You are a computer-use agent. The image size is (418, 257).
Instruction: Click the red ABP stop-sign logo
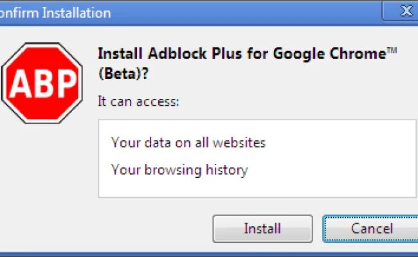click(42, 84)
